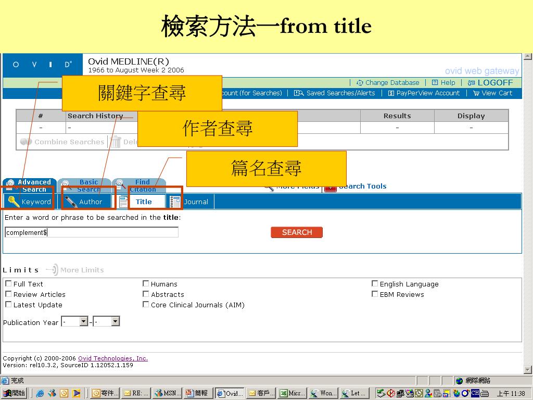The height and width of the screenshot is (400, 533).
Task: Click the Outlook clock quick launch icon
Action: (x=64, y=393)
